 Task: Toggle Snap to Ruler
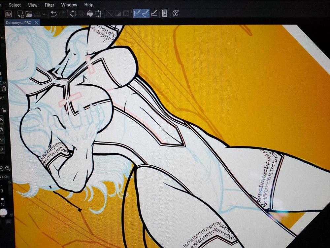[x=136, y=14]
